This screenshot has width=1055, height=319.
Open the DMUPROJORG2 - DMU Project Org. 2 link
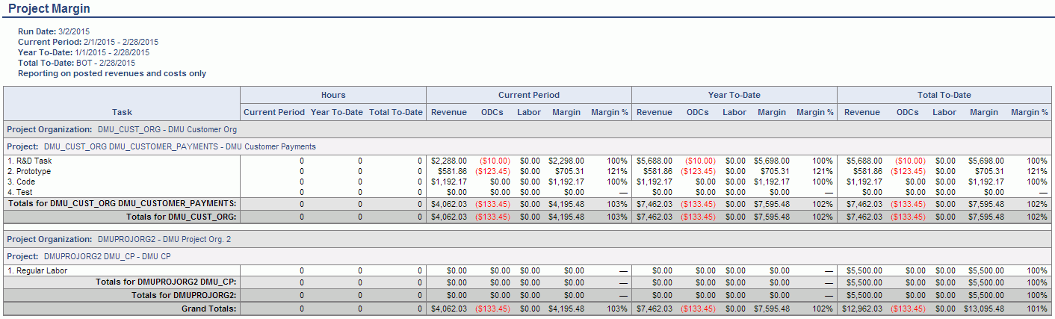(164, 239)
